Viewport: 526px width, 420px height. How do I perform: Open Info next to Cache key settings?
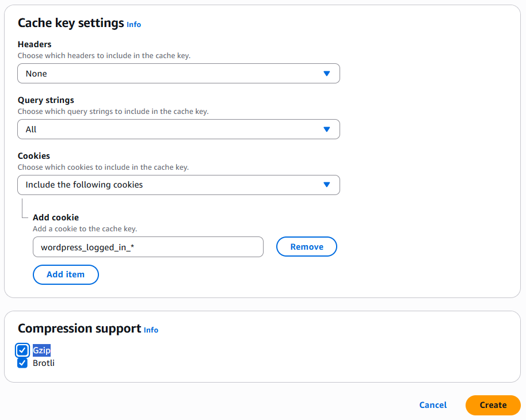tap(134, 25)
